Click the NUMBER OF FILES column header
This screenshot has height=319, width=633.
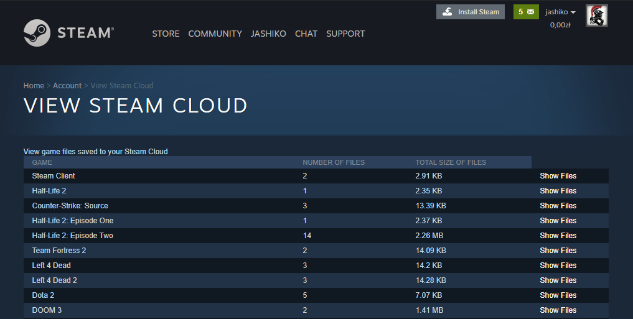click(334, 162)
